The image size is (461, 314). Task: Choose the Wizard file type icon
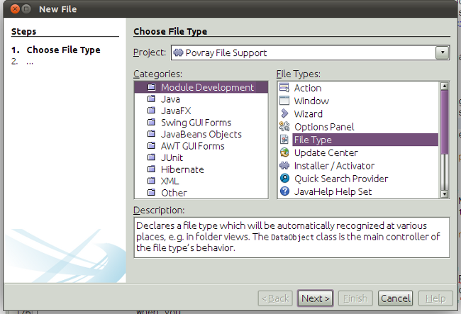[x=284, y=113]
